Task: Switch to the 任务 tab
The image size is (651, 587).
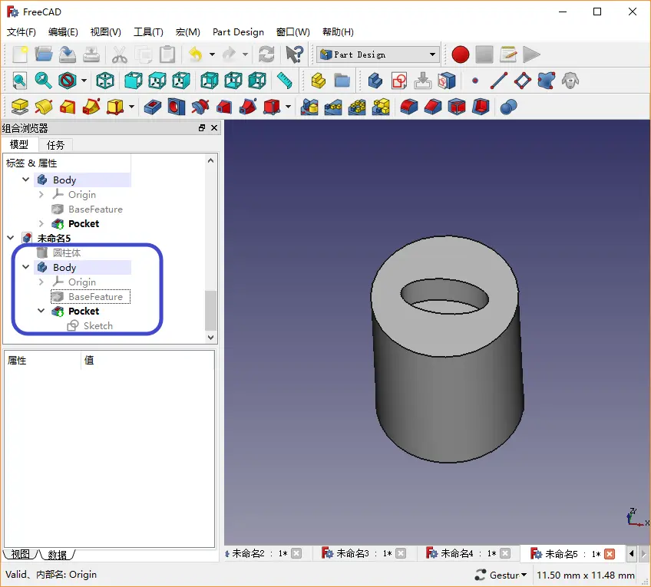Action: [55, 145]
